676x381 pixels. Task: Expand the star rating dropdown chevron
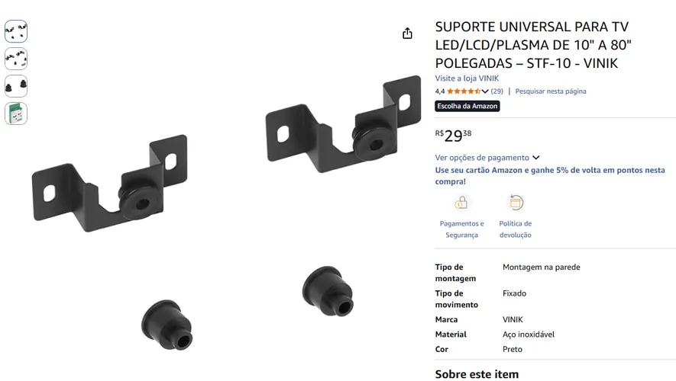tap(485, 91)
